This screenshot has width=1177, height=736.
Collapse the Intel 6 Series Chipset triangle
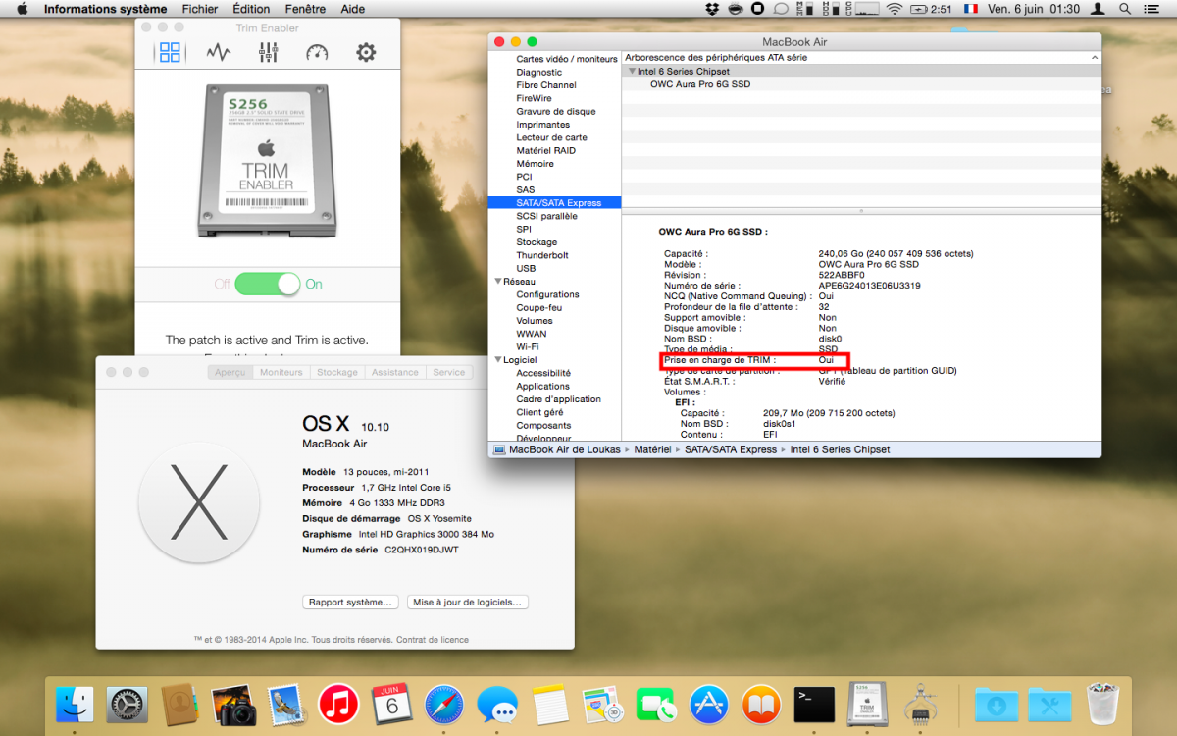pyautogui.click(x=633, y=72)
